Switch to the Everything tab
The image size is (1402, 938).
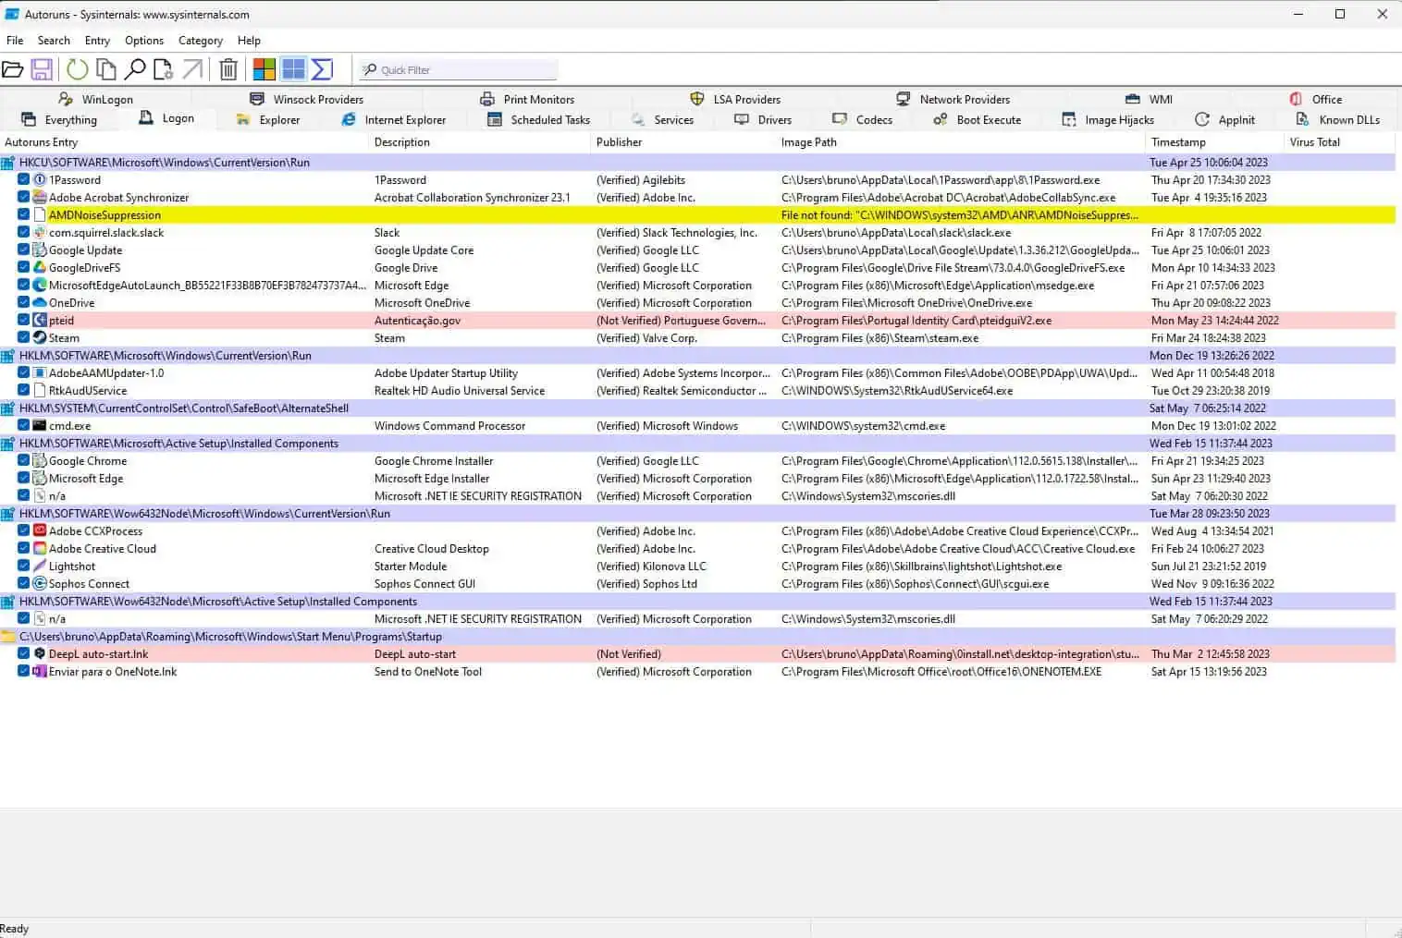(59, 119)
